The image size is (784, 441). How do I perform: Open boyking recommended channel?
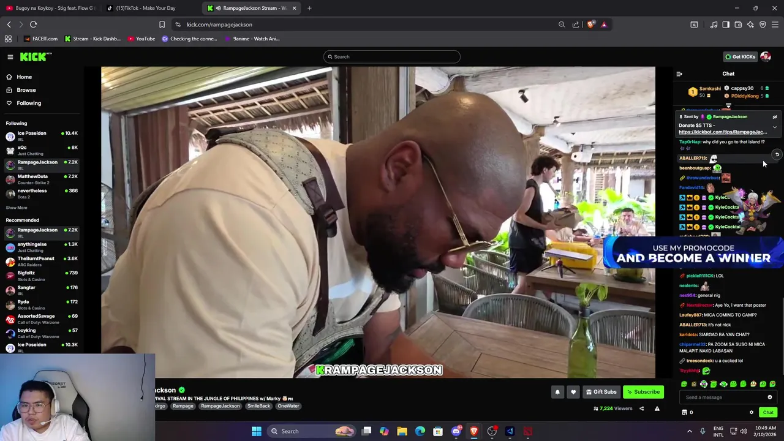42,333
